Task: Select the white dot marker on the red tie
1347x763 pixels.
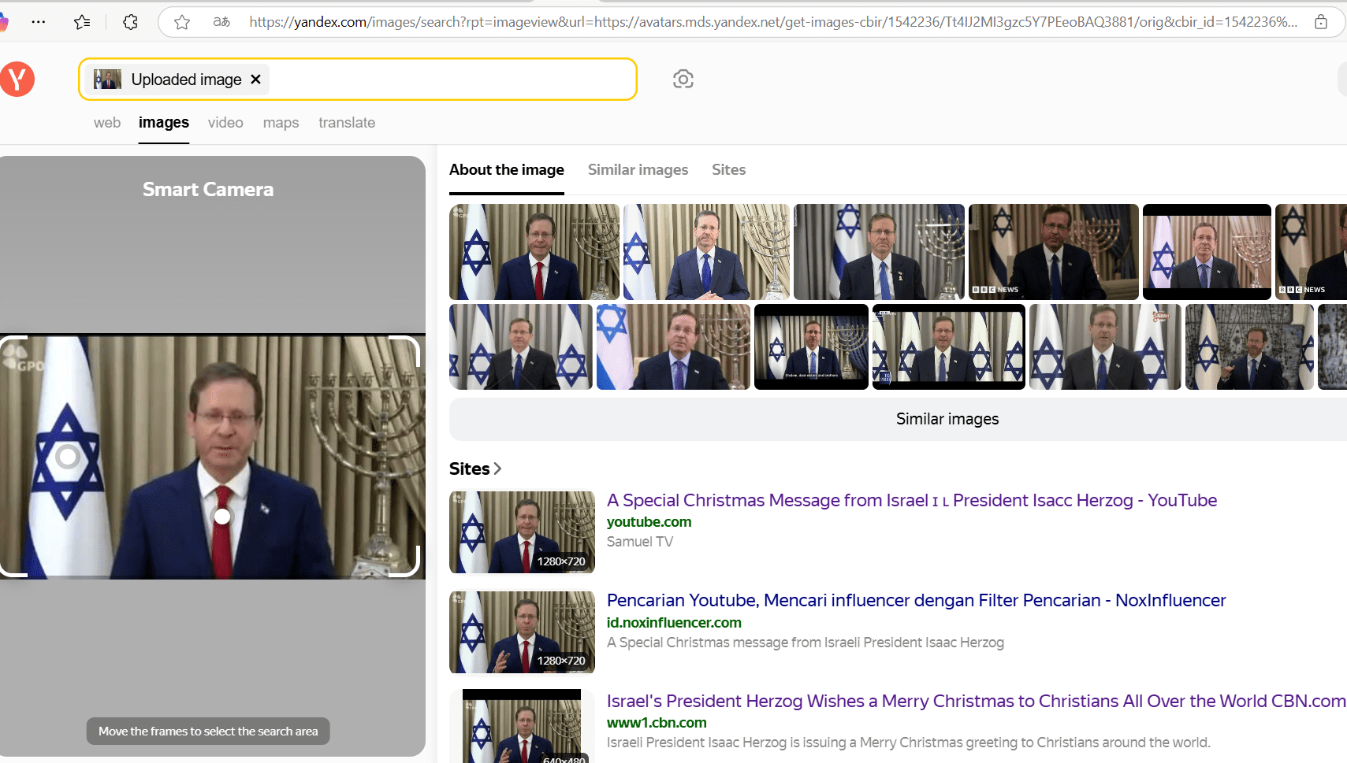Action: pos(222,516)
